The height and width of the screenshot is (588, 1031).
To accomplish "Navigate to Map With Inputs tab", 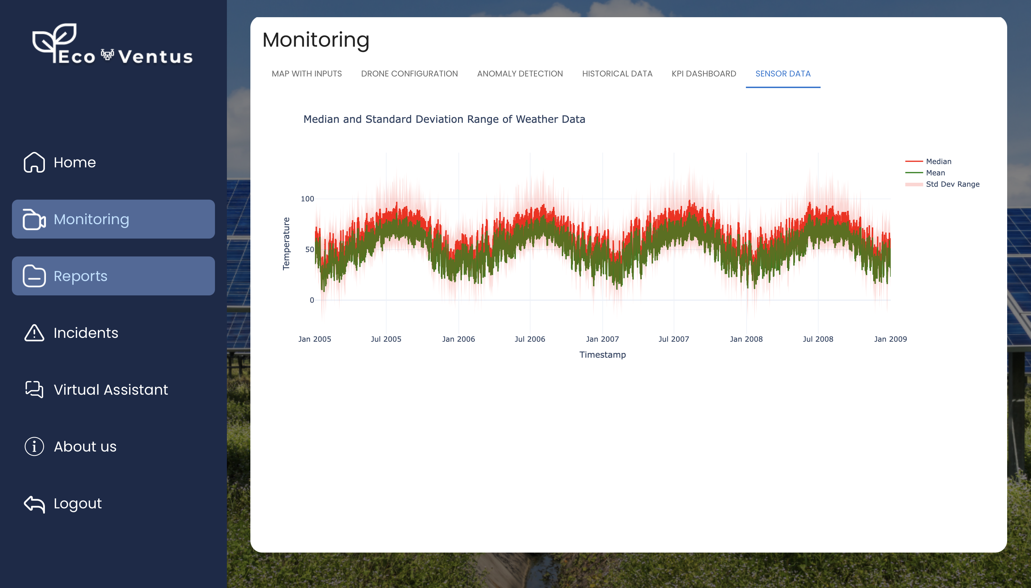I will point(306,74).
